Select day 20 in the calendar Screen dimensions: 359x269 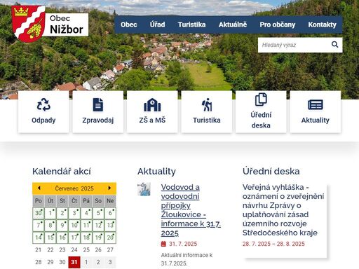tap(110, 237)
